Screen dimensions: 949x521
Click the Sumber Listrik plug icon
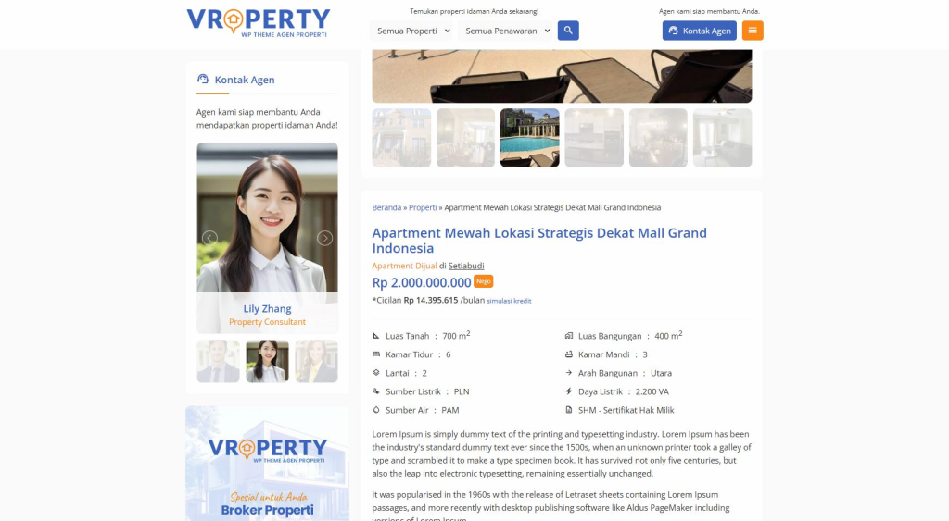(376, 391)
